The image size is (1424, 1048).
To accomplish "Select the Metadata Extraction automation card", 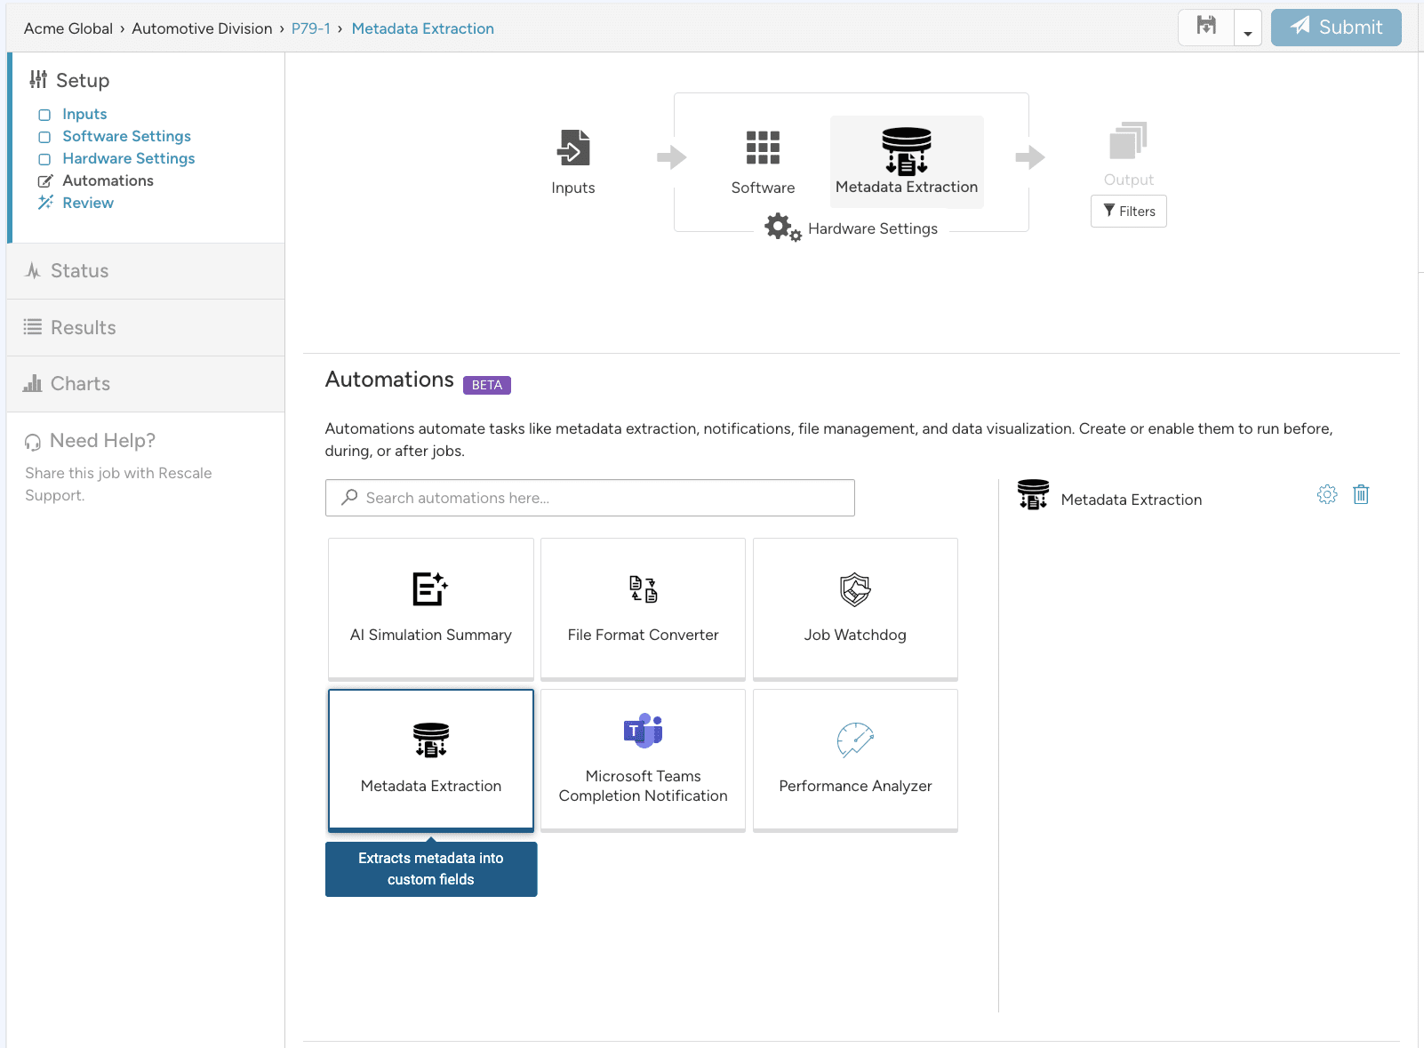I will [x=431, y=759].
